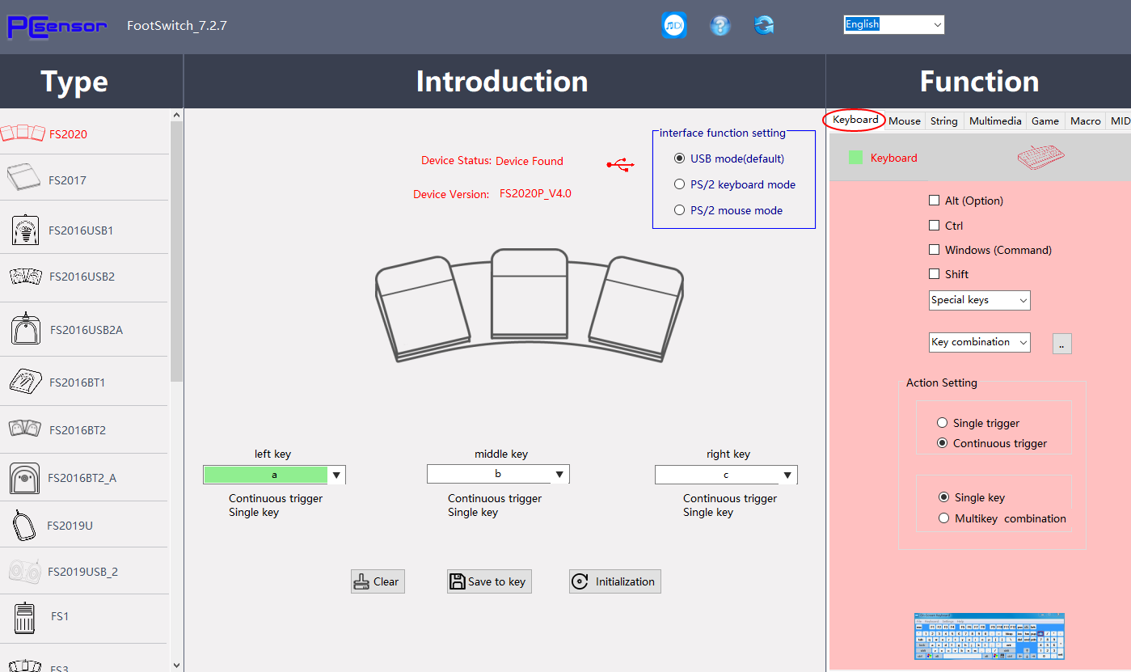Image resolution: width=1131 pixels, height=672 pixels.
Task: Click the left pedal in the diagram
Action: pyautogui.click(x=422, y=308)
